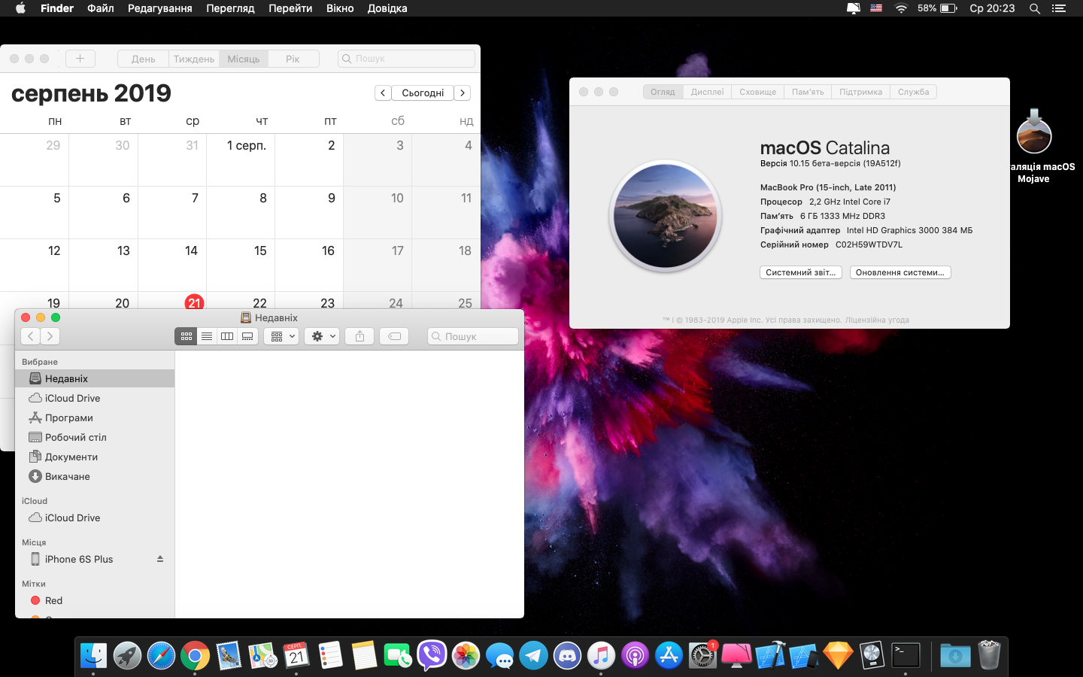This screenshot has height=677, width=1083.
Task: Open Terminal in the Dock
Action: click(906, 656)
